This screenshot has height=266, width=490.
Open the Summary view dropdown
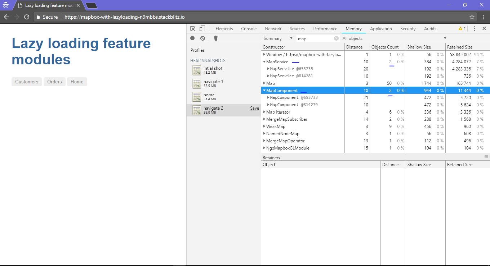(x=278, y=38)
